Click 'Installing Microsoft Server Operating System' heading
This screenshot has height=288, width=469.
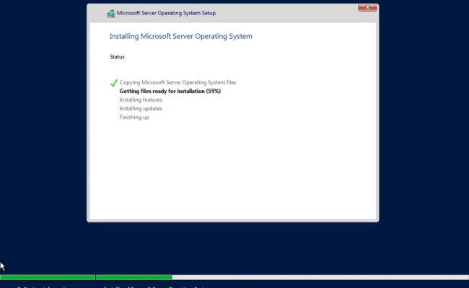coord(180,36)
